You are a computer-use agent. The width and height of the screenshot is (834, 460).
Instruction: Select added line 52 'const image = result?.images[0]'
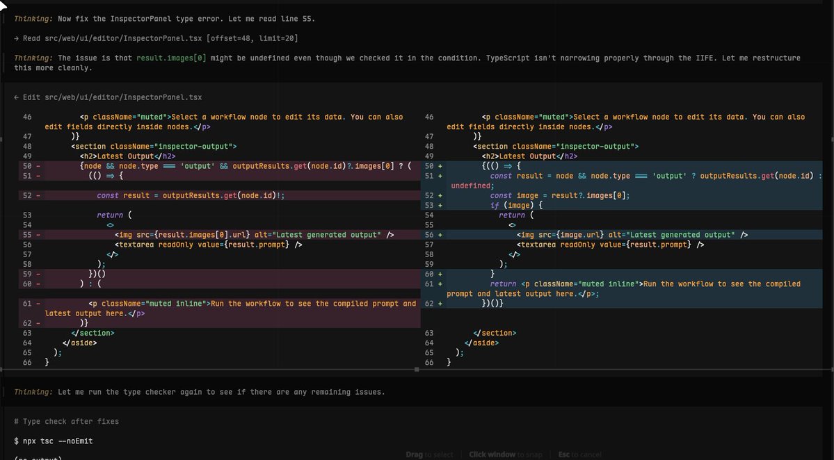click(622, 195)
